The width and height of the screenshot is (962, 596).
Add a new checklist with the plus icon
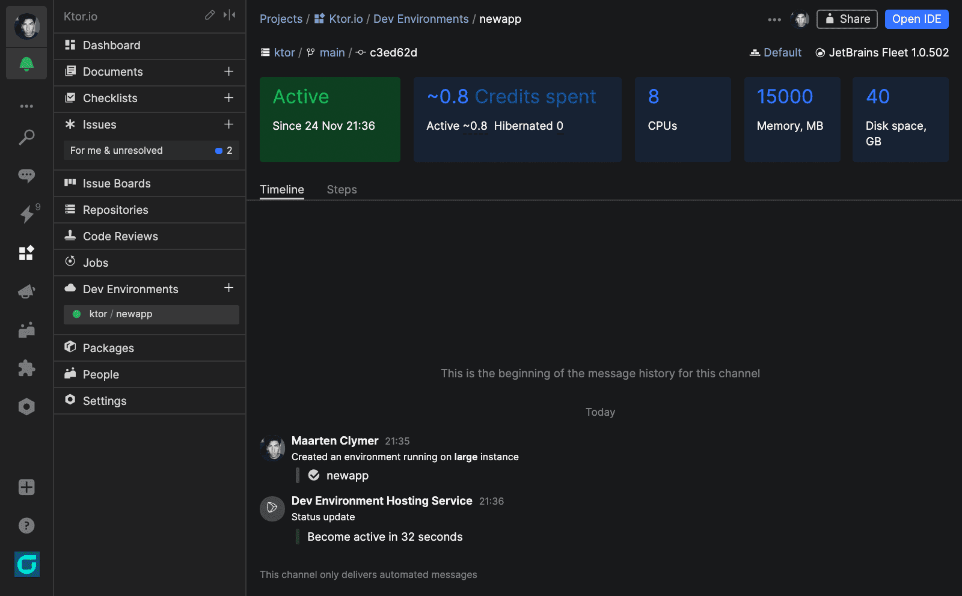(229, 98)
